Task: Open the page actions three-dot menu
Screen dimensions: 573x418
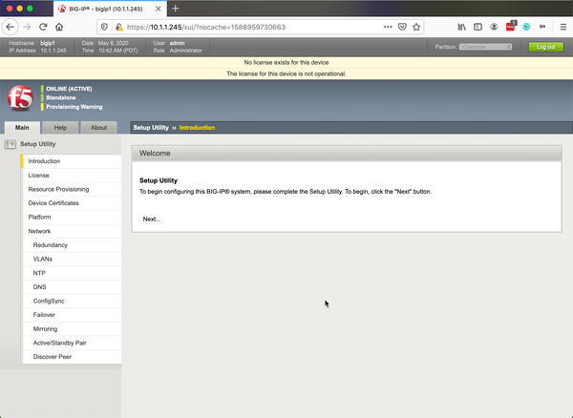Action: click(x=388, y=27)
